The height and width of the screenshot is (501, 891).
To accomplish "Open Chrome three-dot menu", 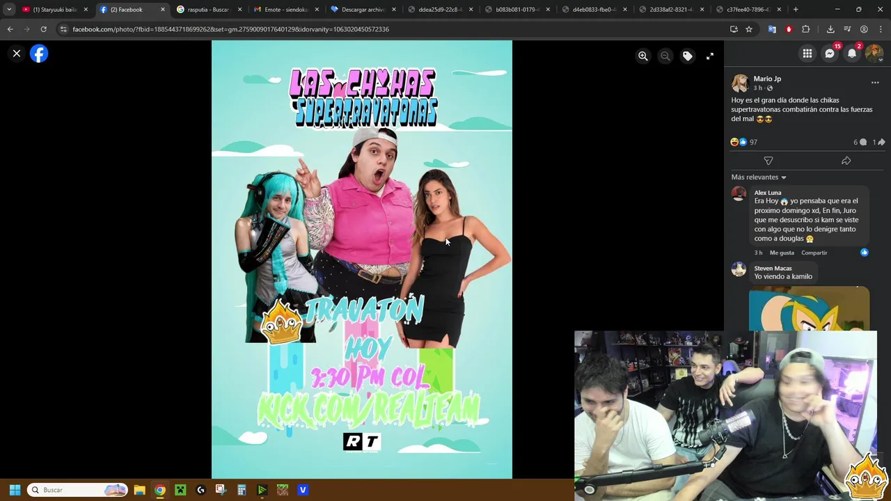I will (881, 29).
